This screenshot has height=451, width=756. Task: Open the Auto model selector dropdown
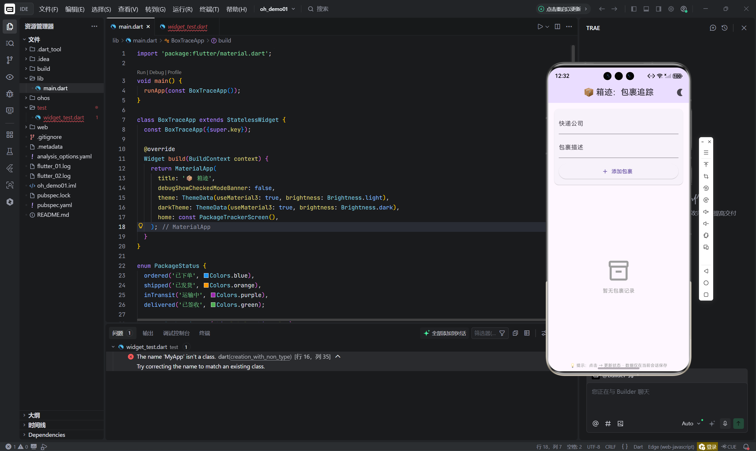click(x=691, y=423)
